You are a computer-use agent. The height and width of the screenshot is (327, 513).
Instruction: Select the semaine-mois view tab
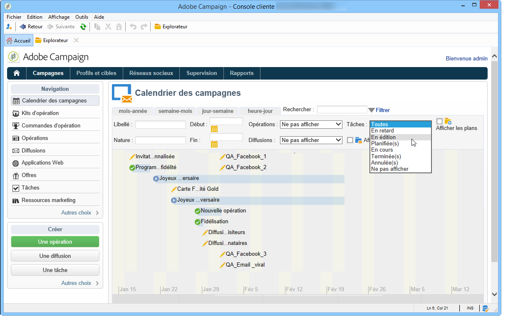(x=175, y=111)
